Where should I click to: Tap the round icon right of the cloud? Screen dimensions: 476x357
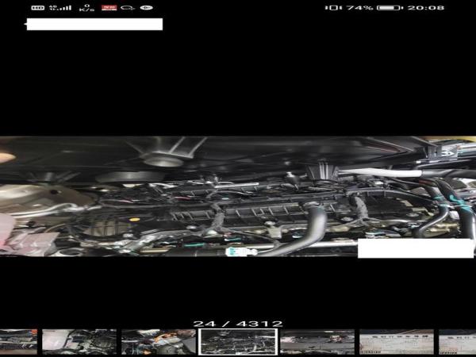[146, 8]
